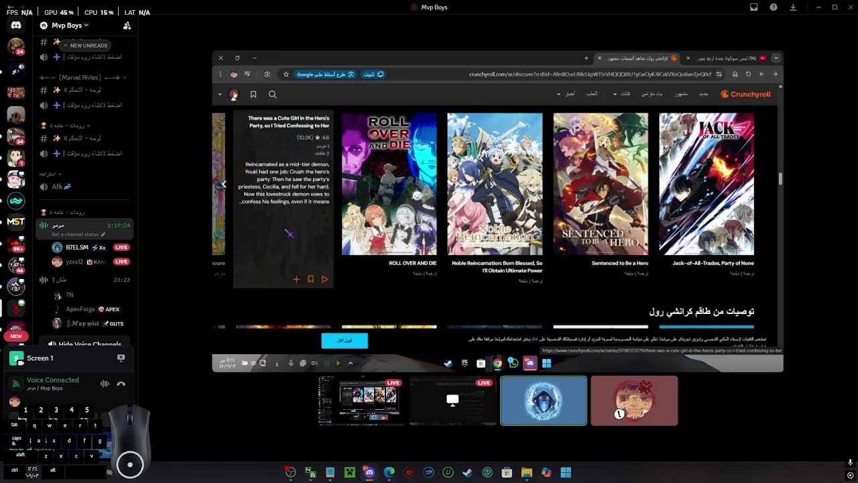This screenshot has width=858, height=483.
Task: Bookmark this page with the star icon
Action: (286, 74)
